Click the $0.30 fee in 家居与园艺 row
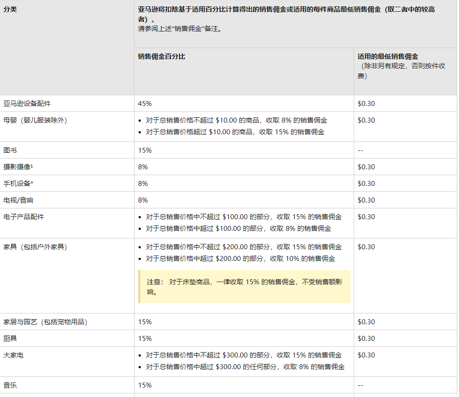The width and height of the screenshot is (459, 397). pyautogui.click(x=366, y=322)
